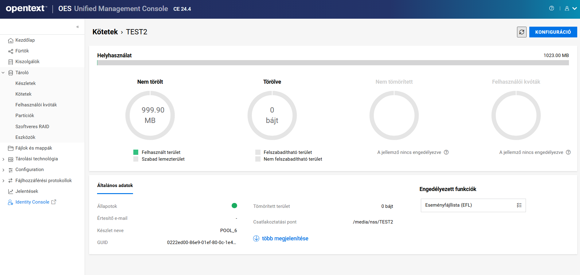
Task: Collapse the sidebar with double chevron
Action: point(78,27)
